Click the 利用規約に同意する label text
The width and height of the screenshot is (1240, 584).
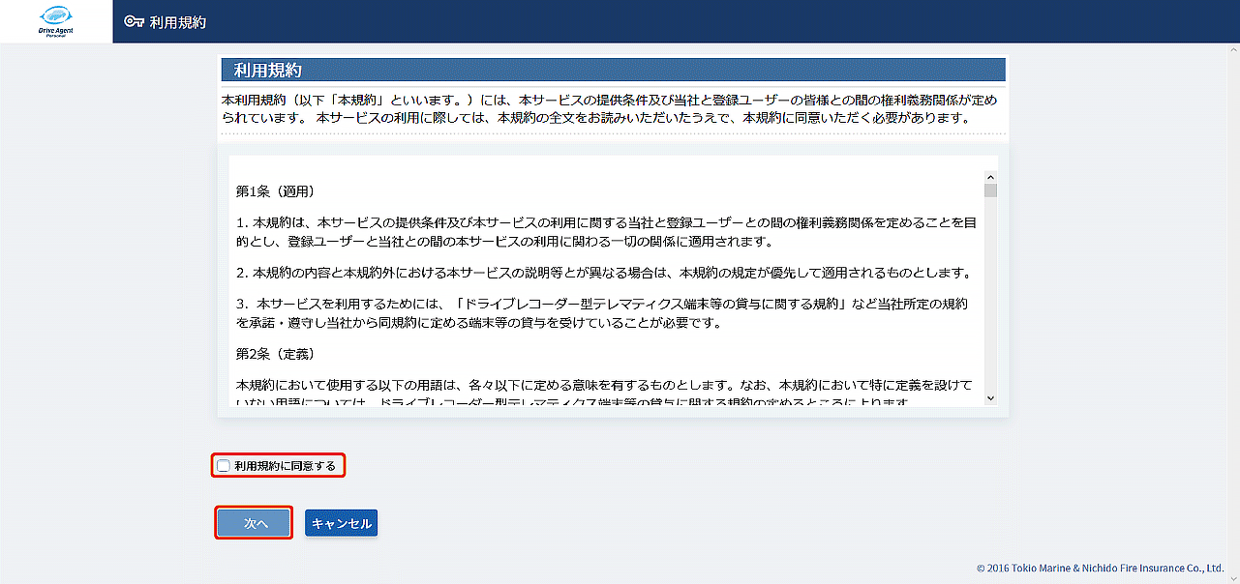[x=285, y=466]
